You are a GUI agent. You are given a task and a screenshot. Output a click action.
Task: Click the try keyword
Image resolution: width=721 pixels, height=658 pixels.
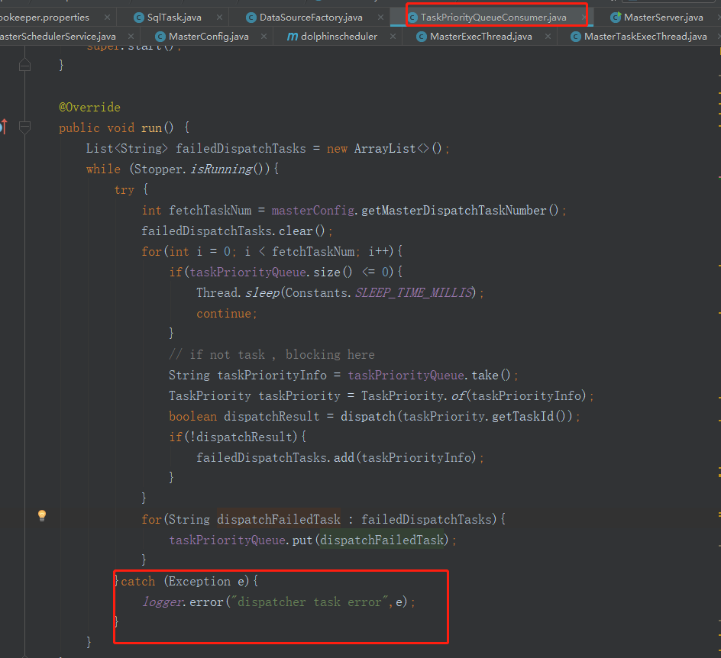click(x=124, y=189)
